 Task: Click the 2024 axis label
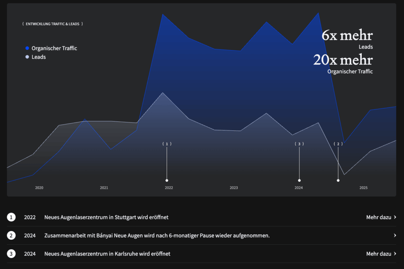[x=299, y=188]
